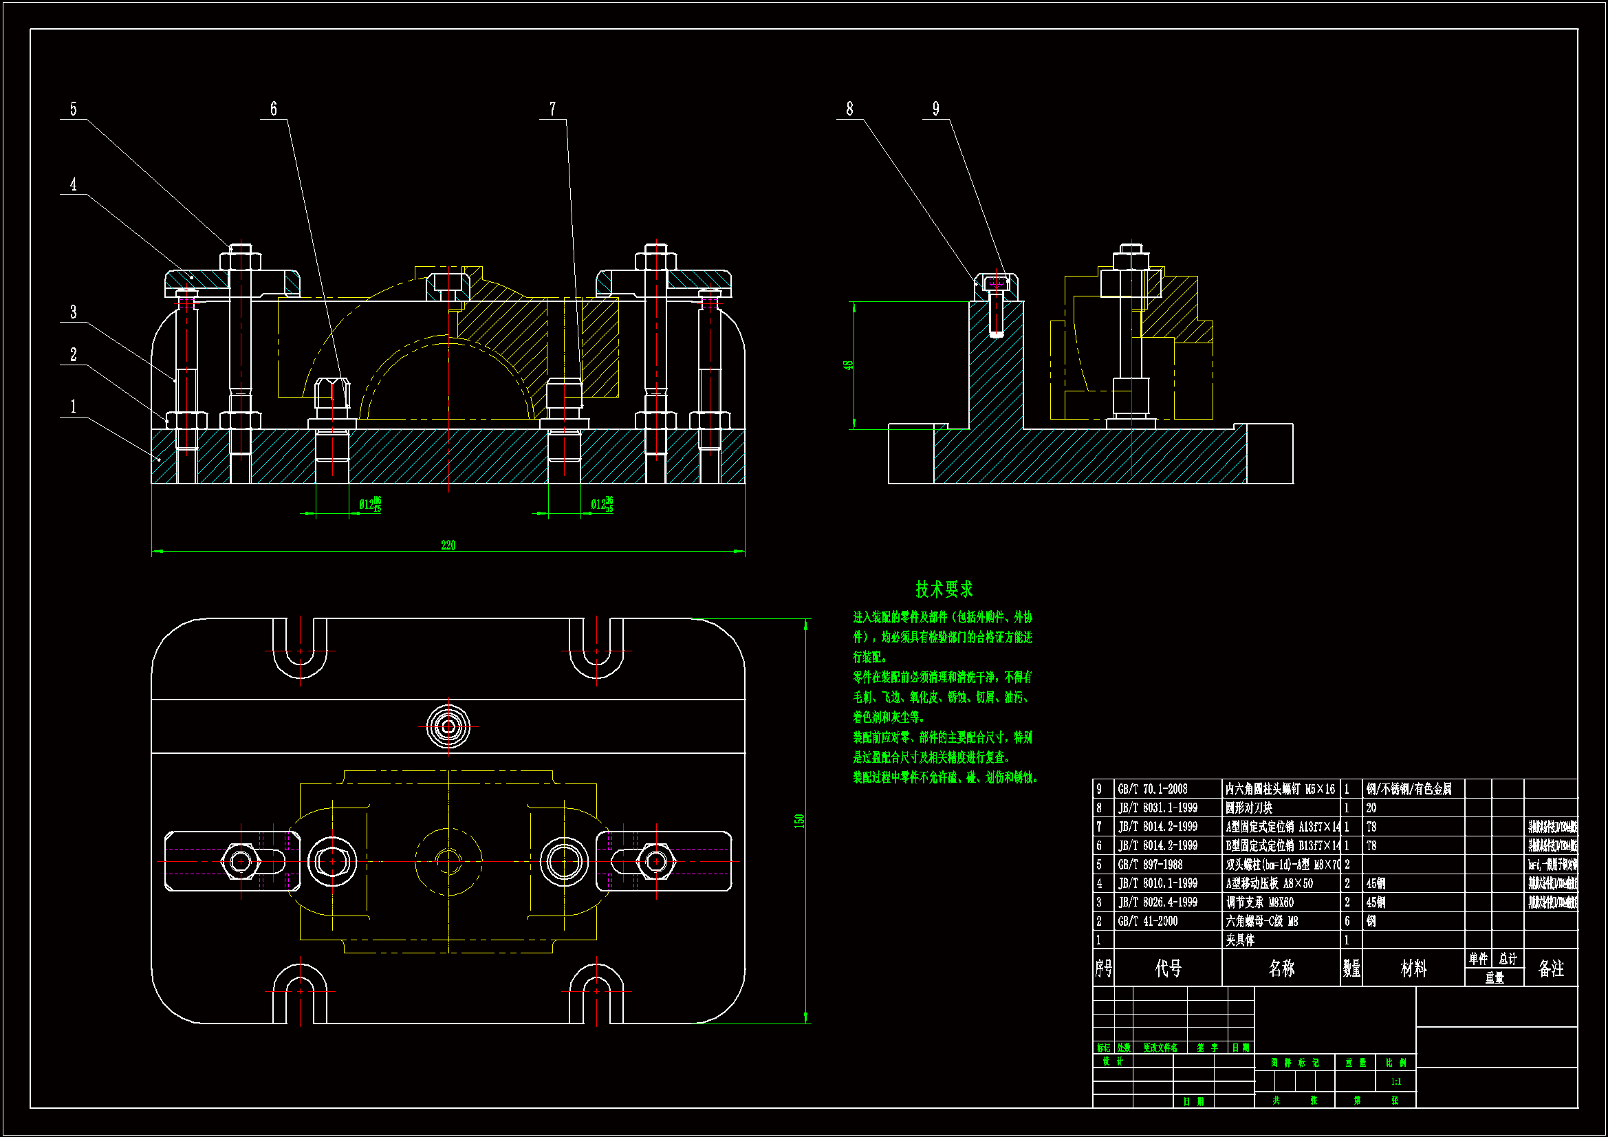Click part balloon number 7
Image resolution: width=1608 pixels, height=1137 pixels.
pyautogui.click(x=552, y=109)
